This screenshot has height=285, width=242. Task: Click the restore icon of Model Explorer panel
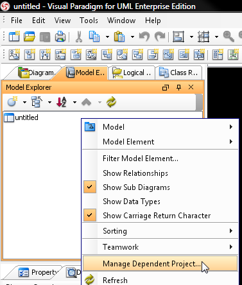pyautogui.click(x=166, y=87)
